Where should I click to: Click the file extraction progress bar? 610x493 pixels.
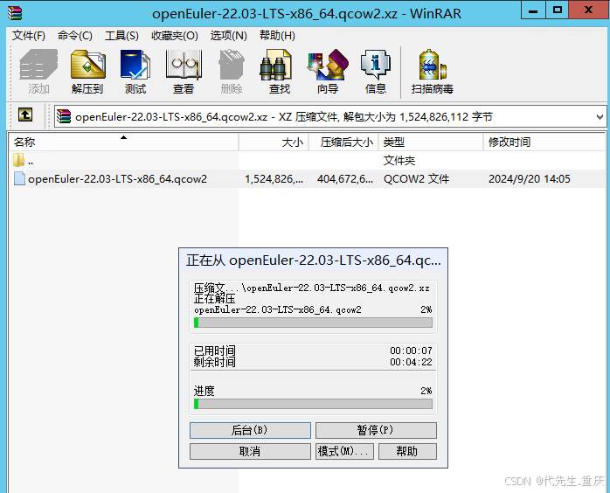pyautogui.click(x=313, y=323)
